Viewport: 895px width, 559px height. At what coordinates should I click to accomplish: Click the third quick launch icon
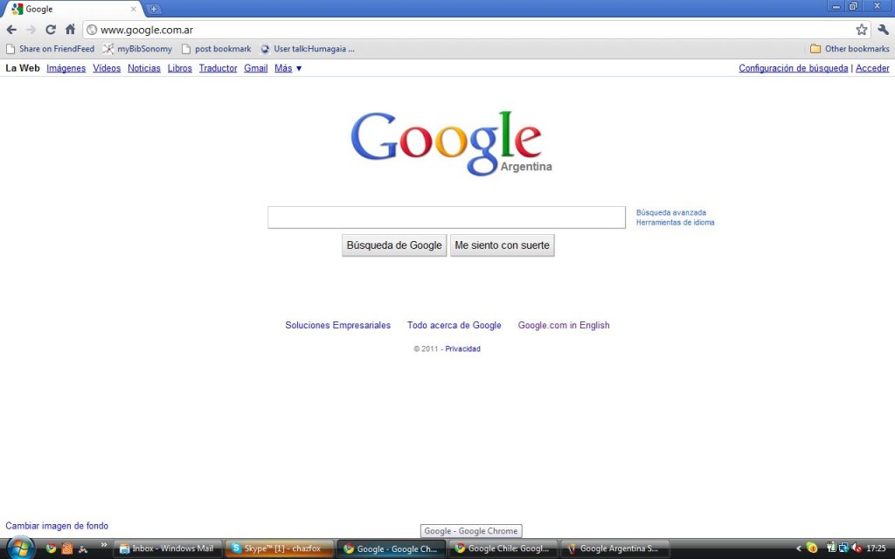tap(83, 549)
